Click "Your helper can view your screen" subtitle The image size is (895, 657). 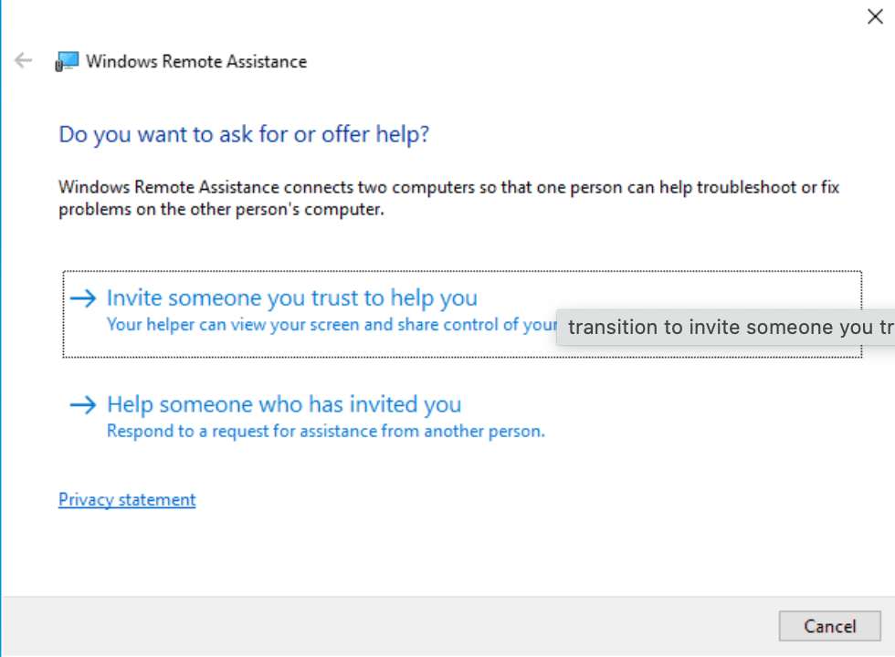[x=329, y=324]
